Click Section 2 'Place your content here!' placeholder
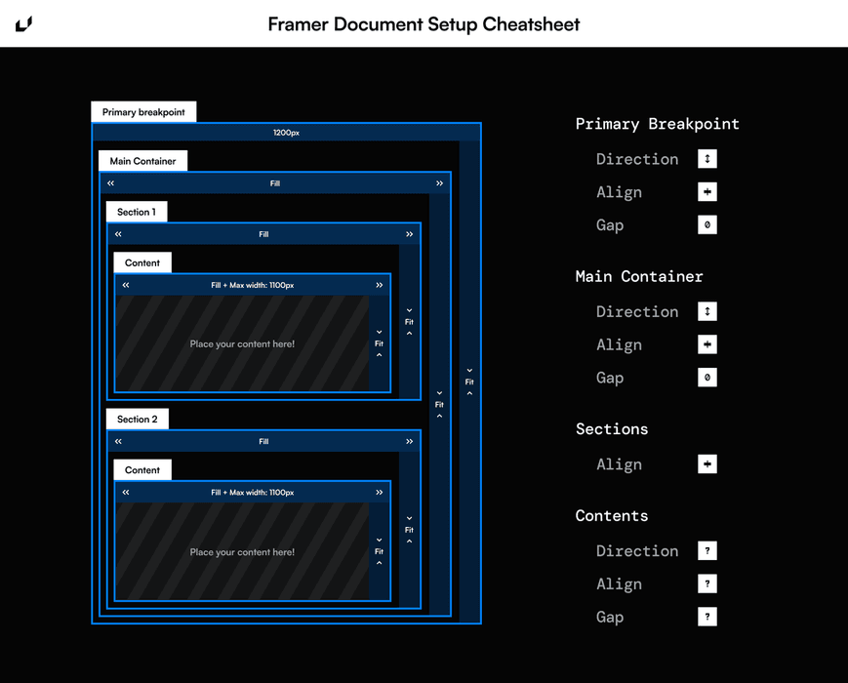Screen dimensions: 848x683 pyautogui.click(x=242, y=552)
